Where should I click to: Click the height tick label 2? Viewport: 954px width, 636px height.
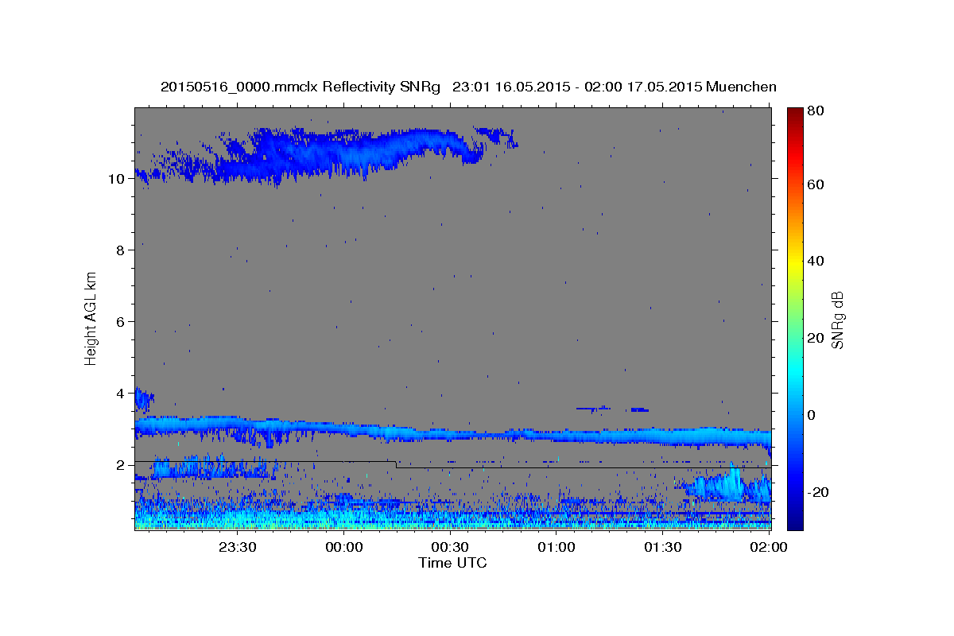click(122, 465)
